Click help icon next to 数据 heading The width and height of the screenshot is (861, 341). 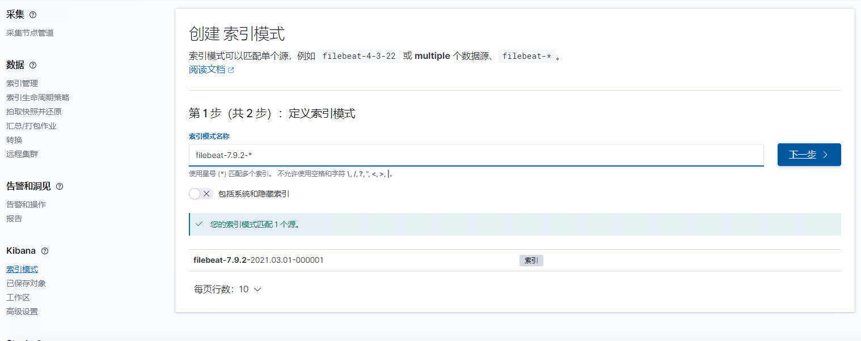[x=33, y=65]
